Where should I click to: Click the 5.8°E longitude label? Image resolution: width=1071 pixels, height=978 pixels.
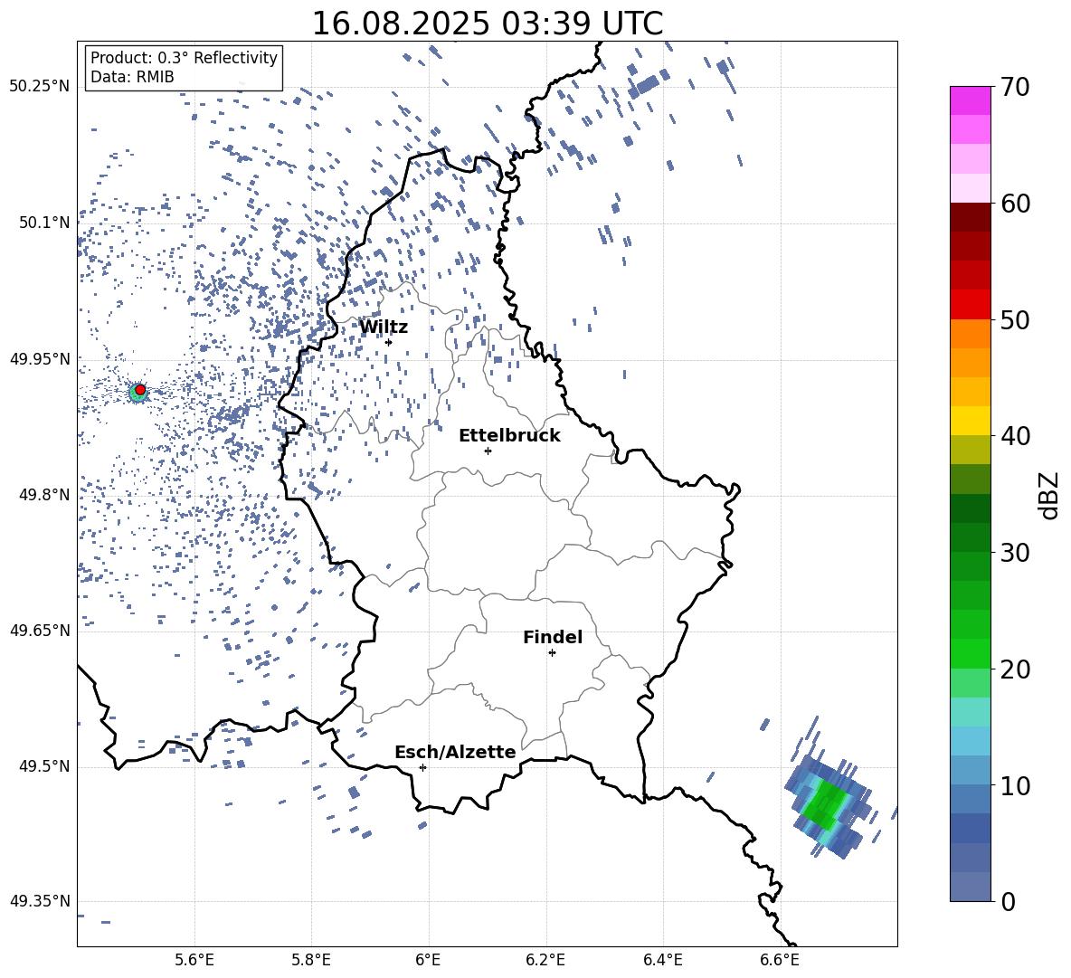coord(311,960)
